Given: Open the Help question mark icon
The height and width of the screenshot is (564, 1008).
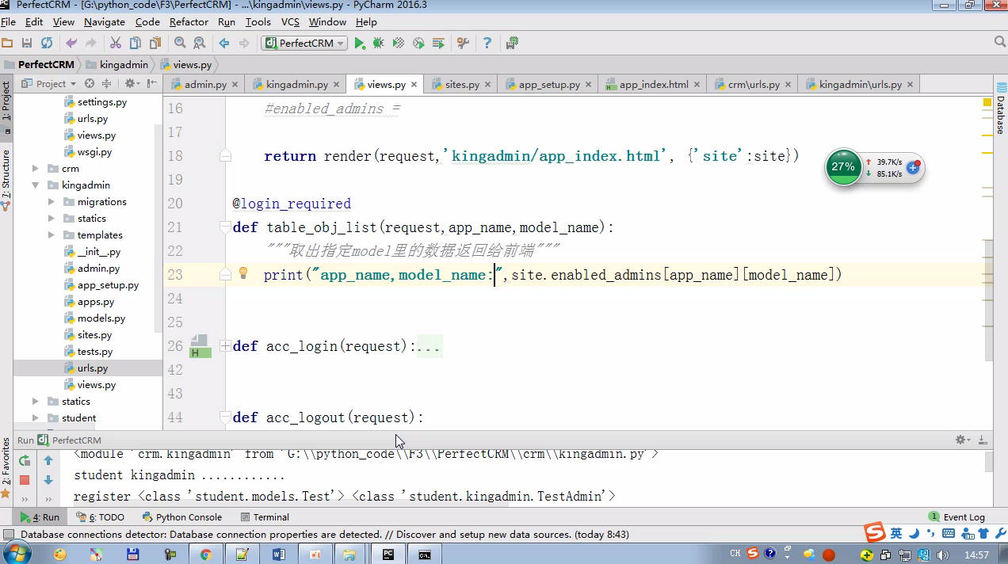Looking at the screenshot, I should [x=487, y=43].
